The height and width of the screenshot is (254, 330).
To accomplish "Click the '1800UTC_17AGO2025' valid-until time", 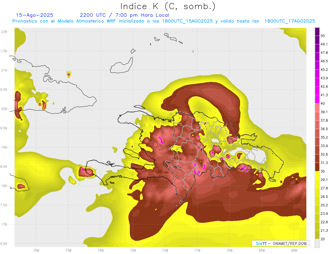I will coord(290,21).
